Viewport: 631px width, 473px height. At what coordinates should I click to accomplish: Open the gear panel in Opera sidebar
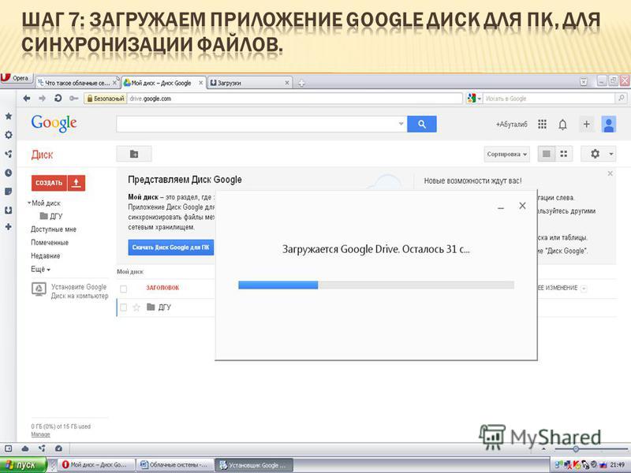point(8,135)
